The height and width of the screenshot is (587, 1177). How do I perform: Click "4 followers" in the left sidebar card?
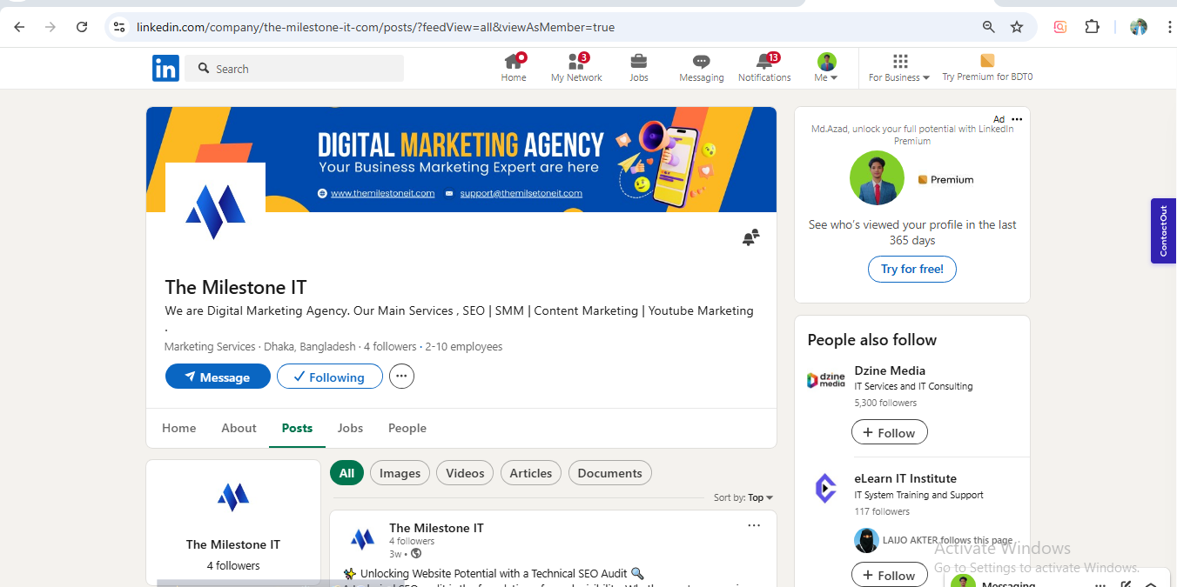(x=233, y=565)
